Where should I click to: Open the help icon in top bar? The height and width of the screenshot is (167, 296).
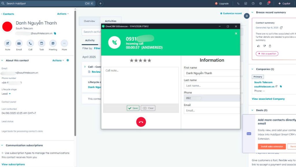coord(253,3)
